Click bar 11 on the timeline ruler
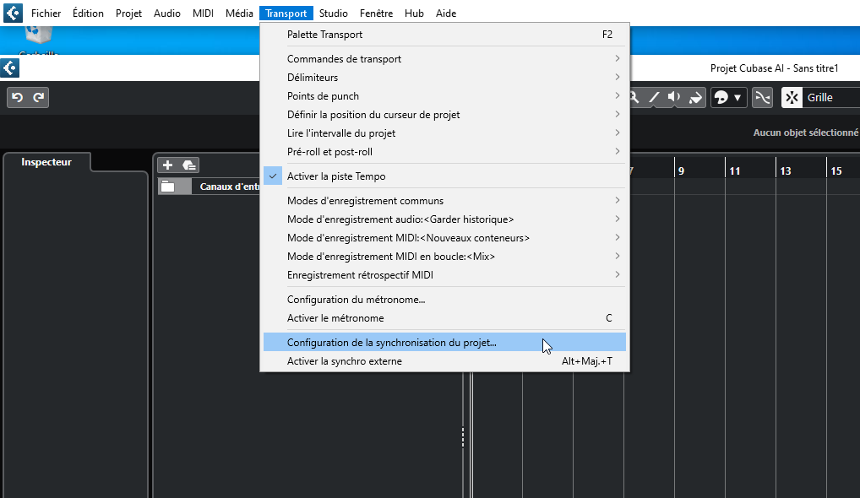 (735, 171)
